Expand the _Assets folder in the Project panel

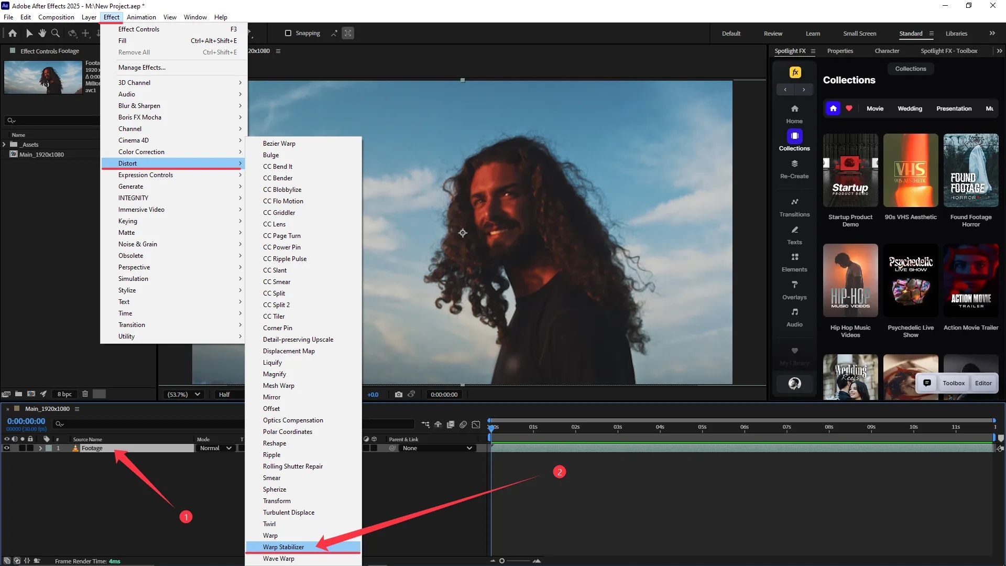coord(4,144)
